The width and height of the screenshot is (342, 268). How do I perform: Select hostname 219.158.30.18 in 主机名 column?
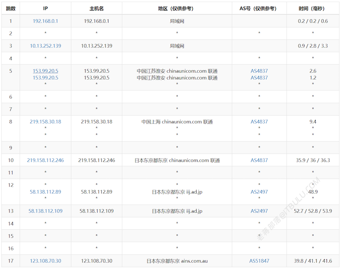click(x=96, y=121)
